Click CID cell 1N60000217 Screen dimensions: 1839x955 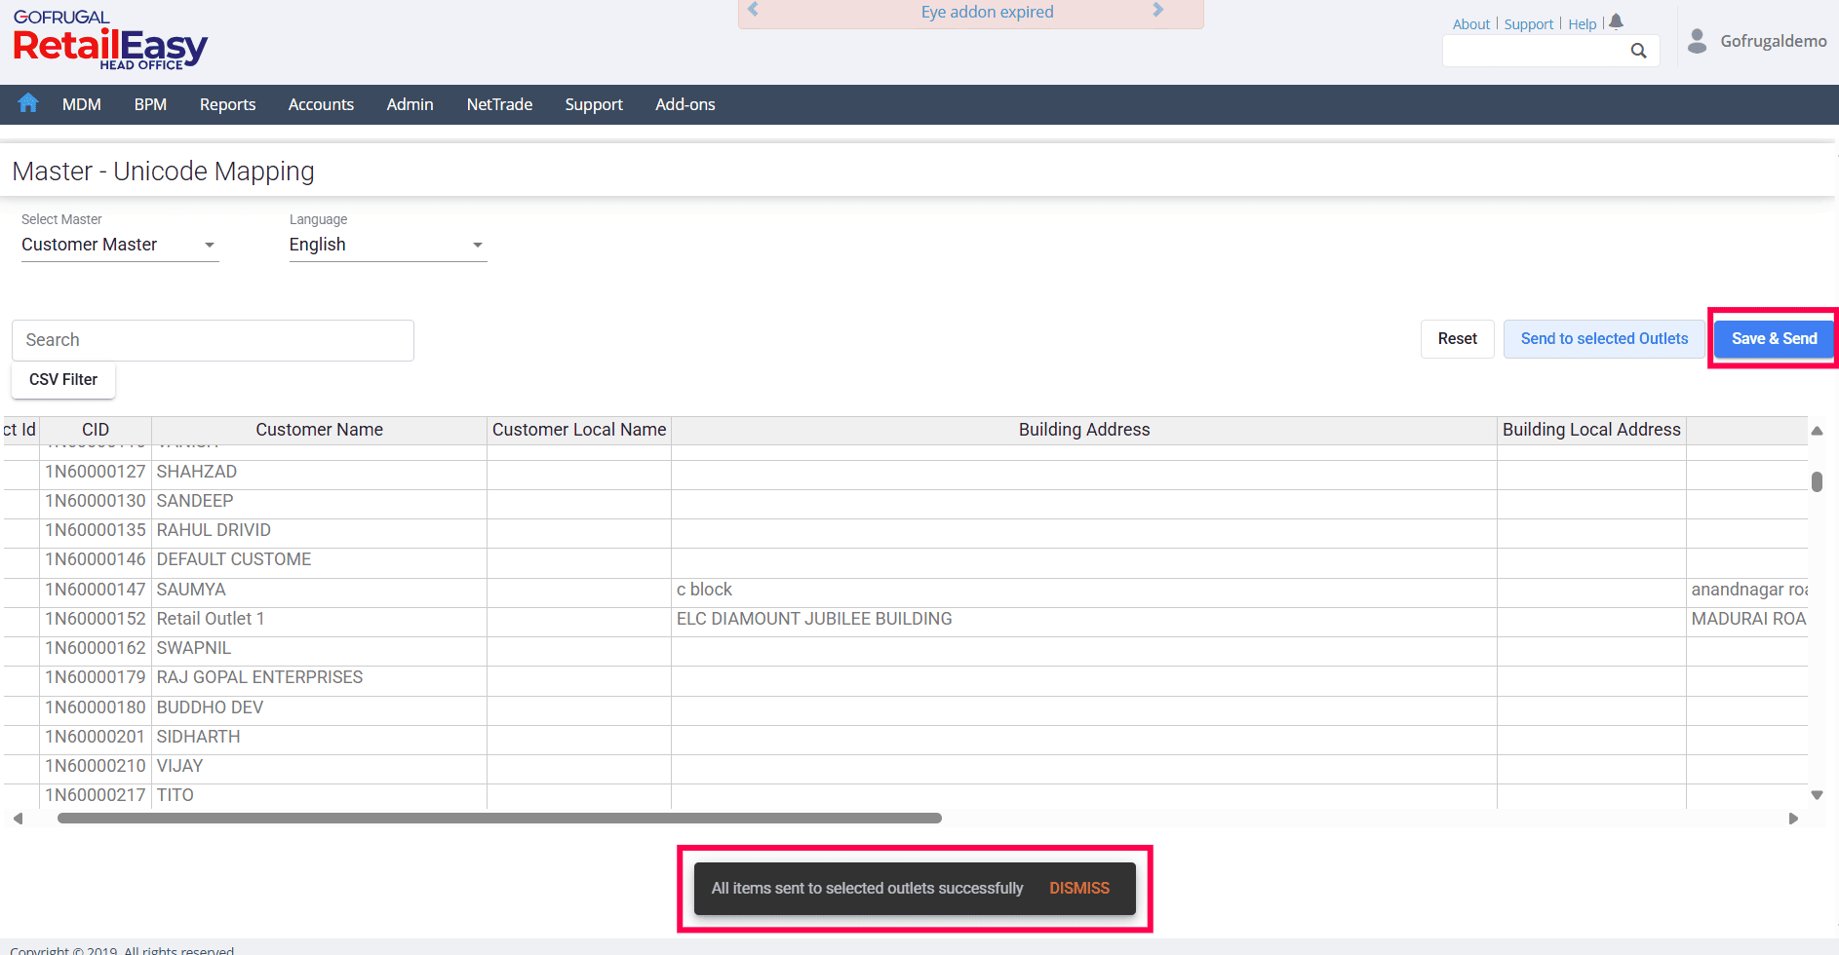point(96,795)
